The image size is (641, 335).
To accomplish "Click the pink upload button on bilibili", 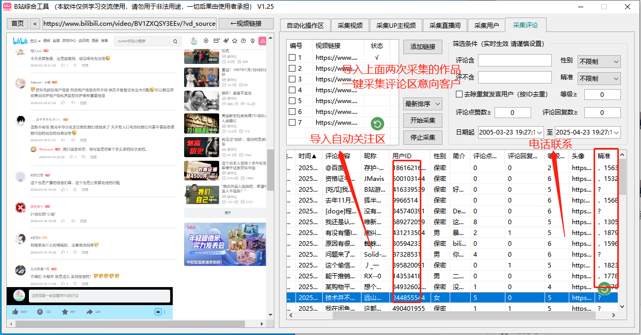I will [262, 41].
